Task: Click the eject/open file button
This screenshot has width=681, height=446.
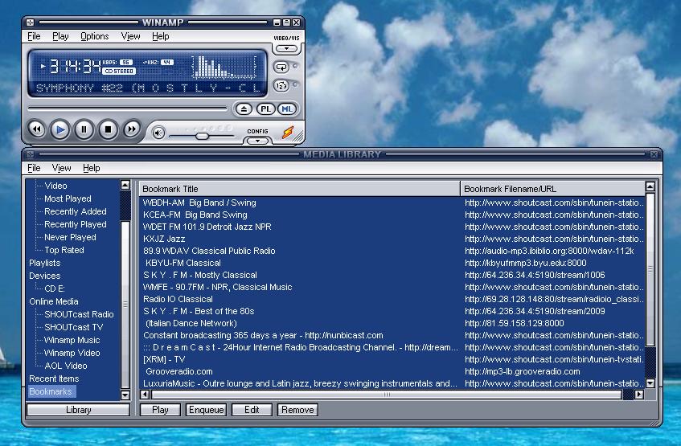Action: click(244, 108)
